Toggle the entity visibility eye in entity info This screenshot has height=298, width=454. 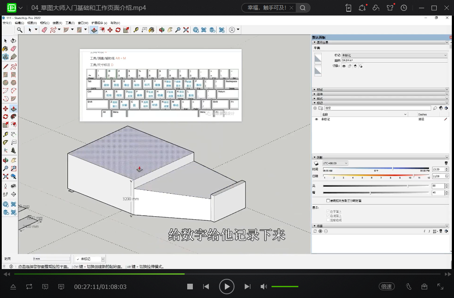click(344, 66)
